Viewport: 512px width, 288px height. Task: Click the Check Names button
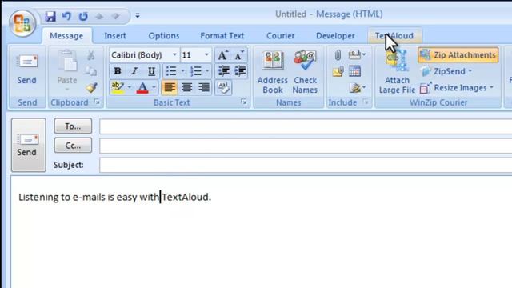(305, 72)
